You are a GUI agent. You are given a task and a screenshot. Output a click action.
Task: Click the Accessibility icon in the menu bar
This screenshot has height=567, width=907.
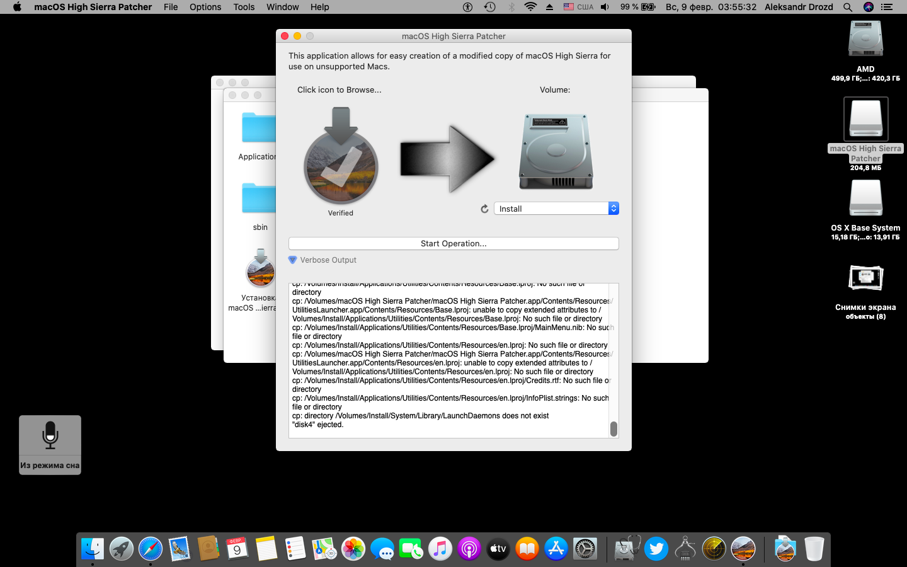tap(467, 7)
